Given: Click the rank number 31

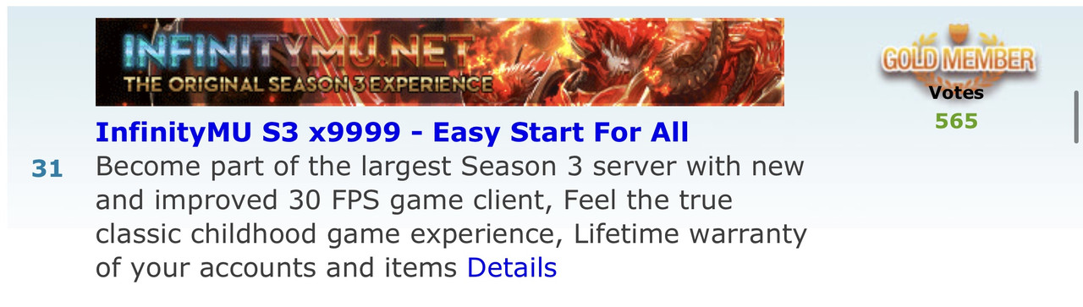Looking at the screenshot, I should pos(47,170).
